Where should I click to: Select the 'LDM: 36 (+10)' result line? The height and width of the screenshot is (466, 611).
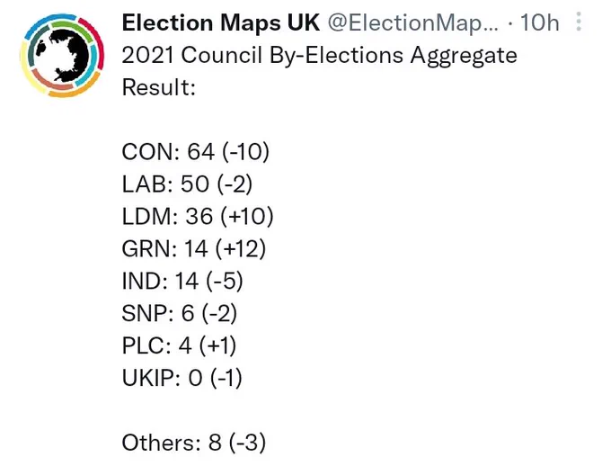tap(198, 216)
